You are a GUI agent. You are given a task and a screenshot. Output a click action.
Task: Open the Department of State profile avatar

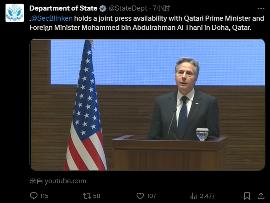point(15,13)
